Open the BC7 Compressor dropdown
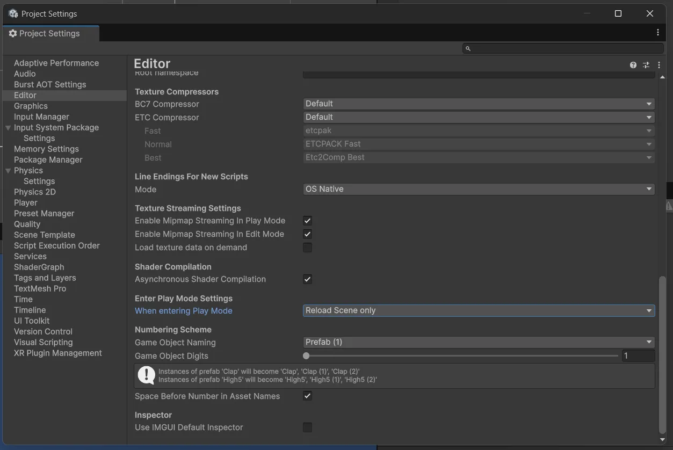The height and width of the screenshot is (450, 673). (478, 104)
